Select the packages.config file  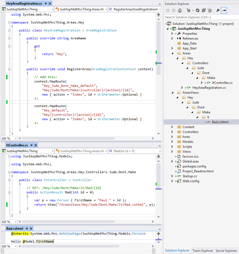194,166
